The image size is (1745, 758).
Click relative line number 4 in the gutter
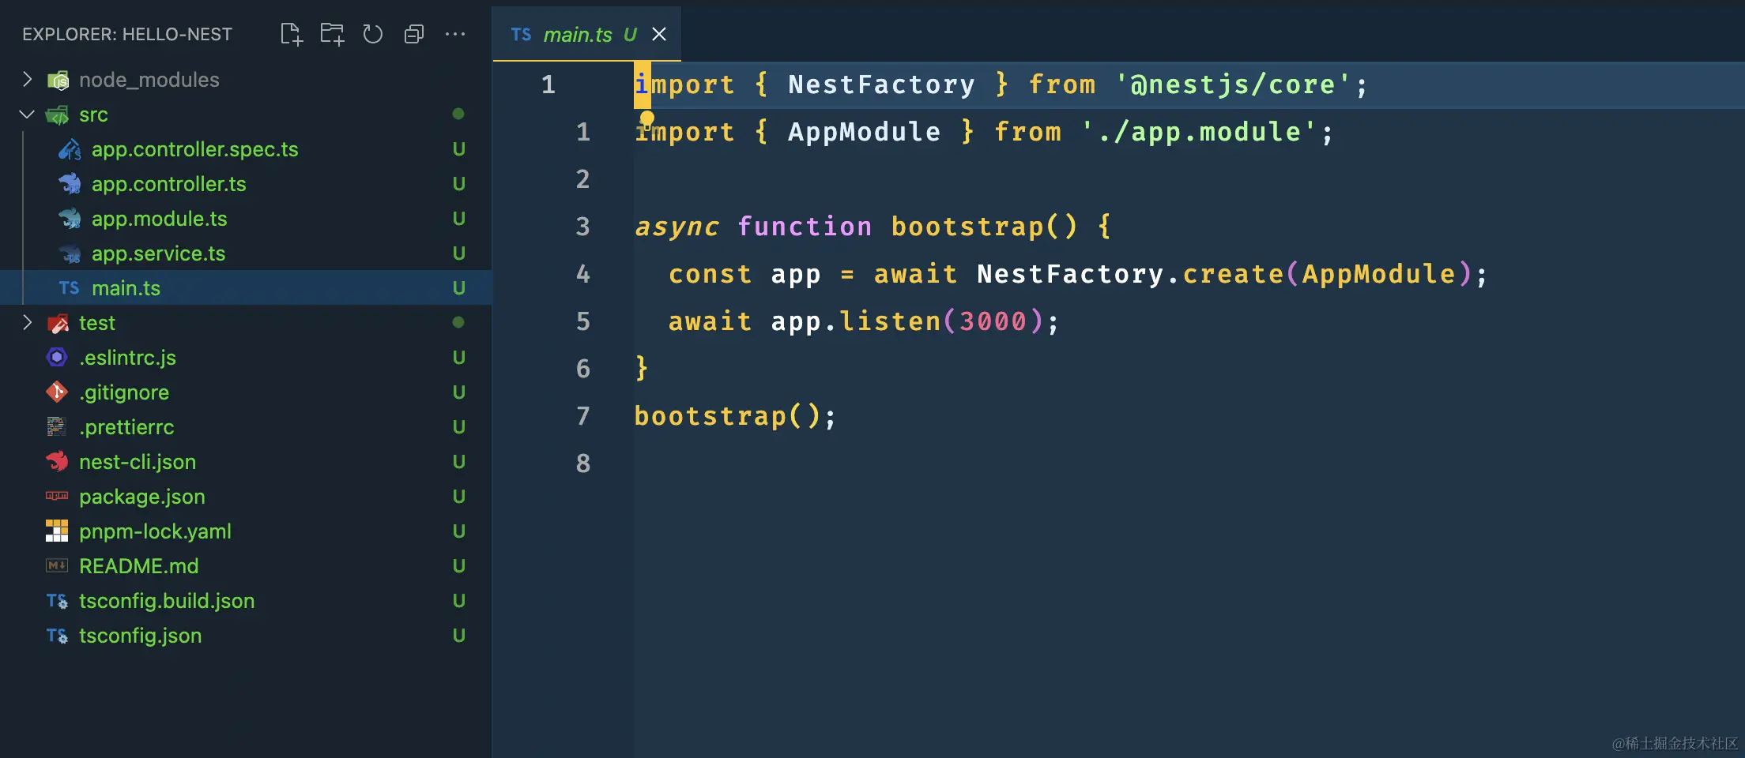[582, 274]
